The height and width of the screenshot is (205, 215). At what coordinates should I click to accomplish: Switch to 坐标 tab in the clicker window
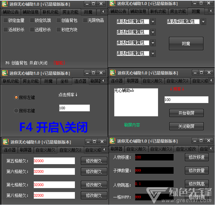64,81
